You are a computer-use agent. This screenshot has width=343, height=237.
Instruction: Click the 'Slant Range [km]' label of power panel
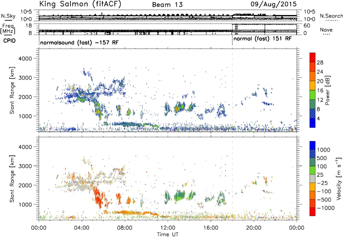tap(12, 90)
